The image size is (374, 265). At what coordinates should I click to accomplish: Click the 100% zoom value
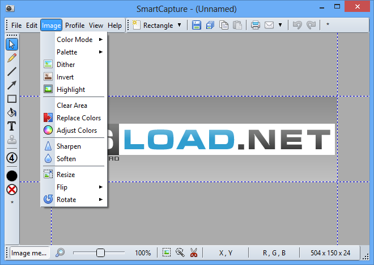tap(143, 253)
